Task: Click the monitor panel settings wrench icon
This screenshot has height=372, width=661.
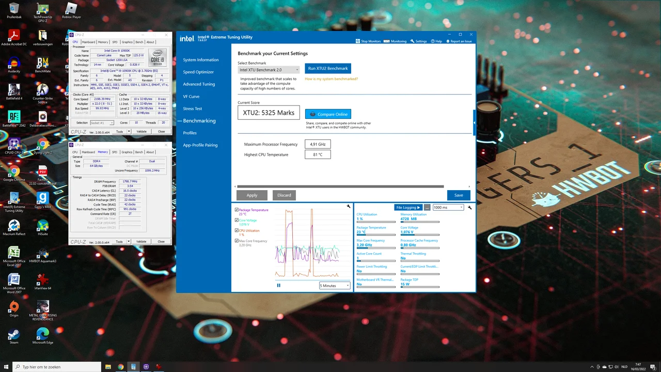Action: (469, 207)
